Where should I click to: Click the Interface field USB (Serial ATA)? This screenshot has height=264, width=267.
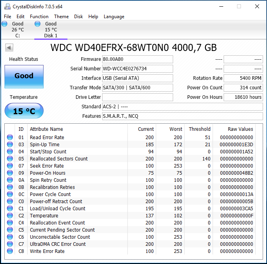(137, 78)
